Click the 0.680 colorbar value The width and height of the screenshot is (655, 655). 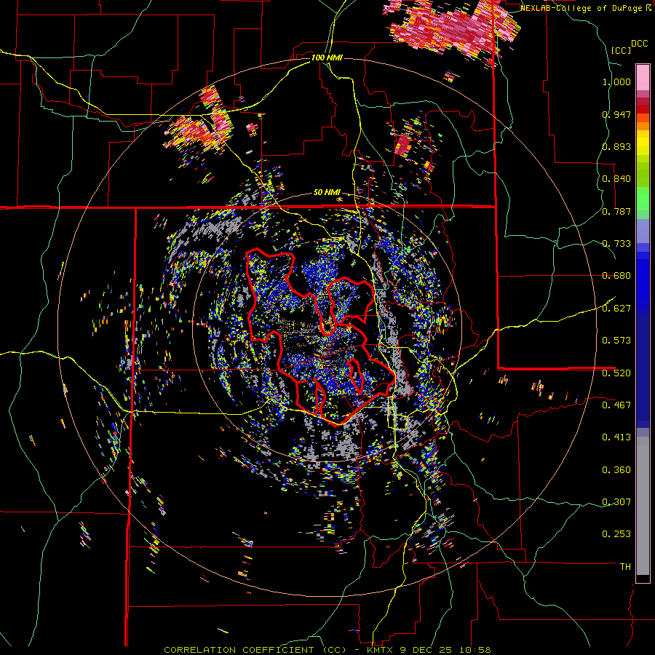pyautogui.click(x=616, y=276)
